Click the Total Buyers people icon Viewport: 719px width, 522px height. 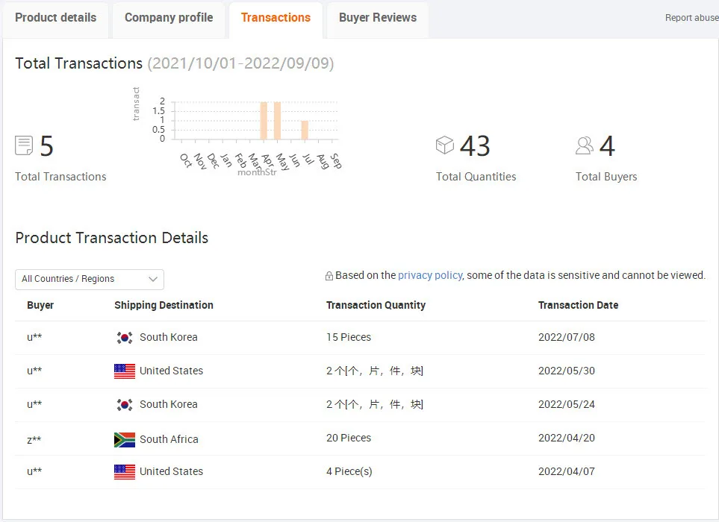coord(585,145)
